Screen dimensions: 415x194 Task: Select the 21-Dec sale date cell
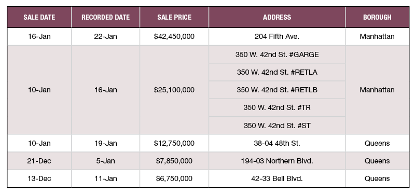[x=39, y=161]
